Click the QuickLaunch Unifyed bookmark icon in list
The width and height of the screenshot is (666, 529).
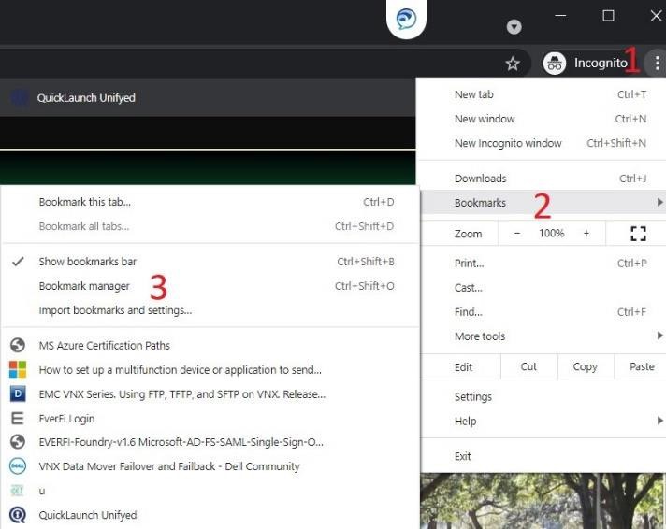pyautogui.click(x=18, y=515)
